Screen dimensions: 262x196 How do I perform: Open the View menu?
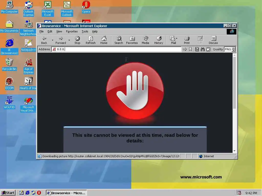(59, 31)
